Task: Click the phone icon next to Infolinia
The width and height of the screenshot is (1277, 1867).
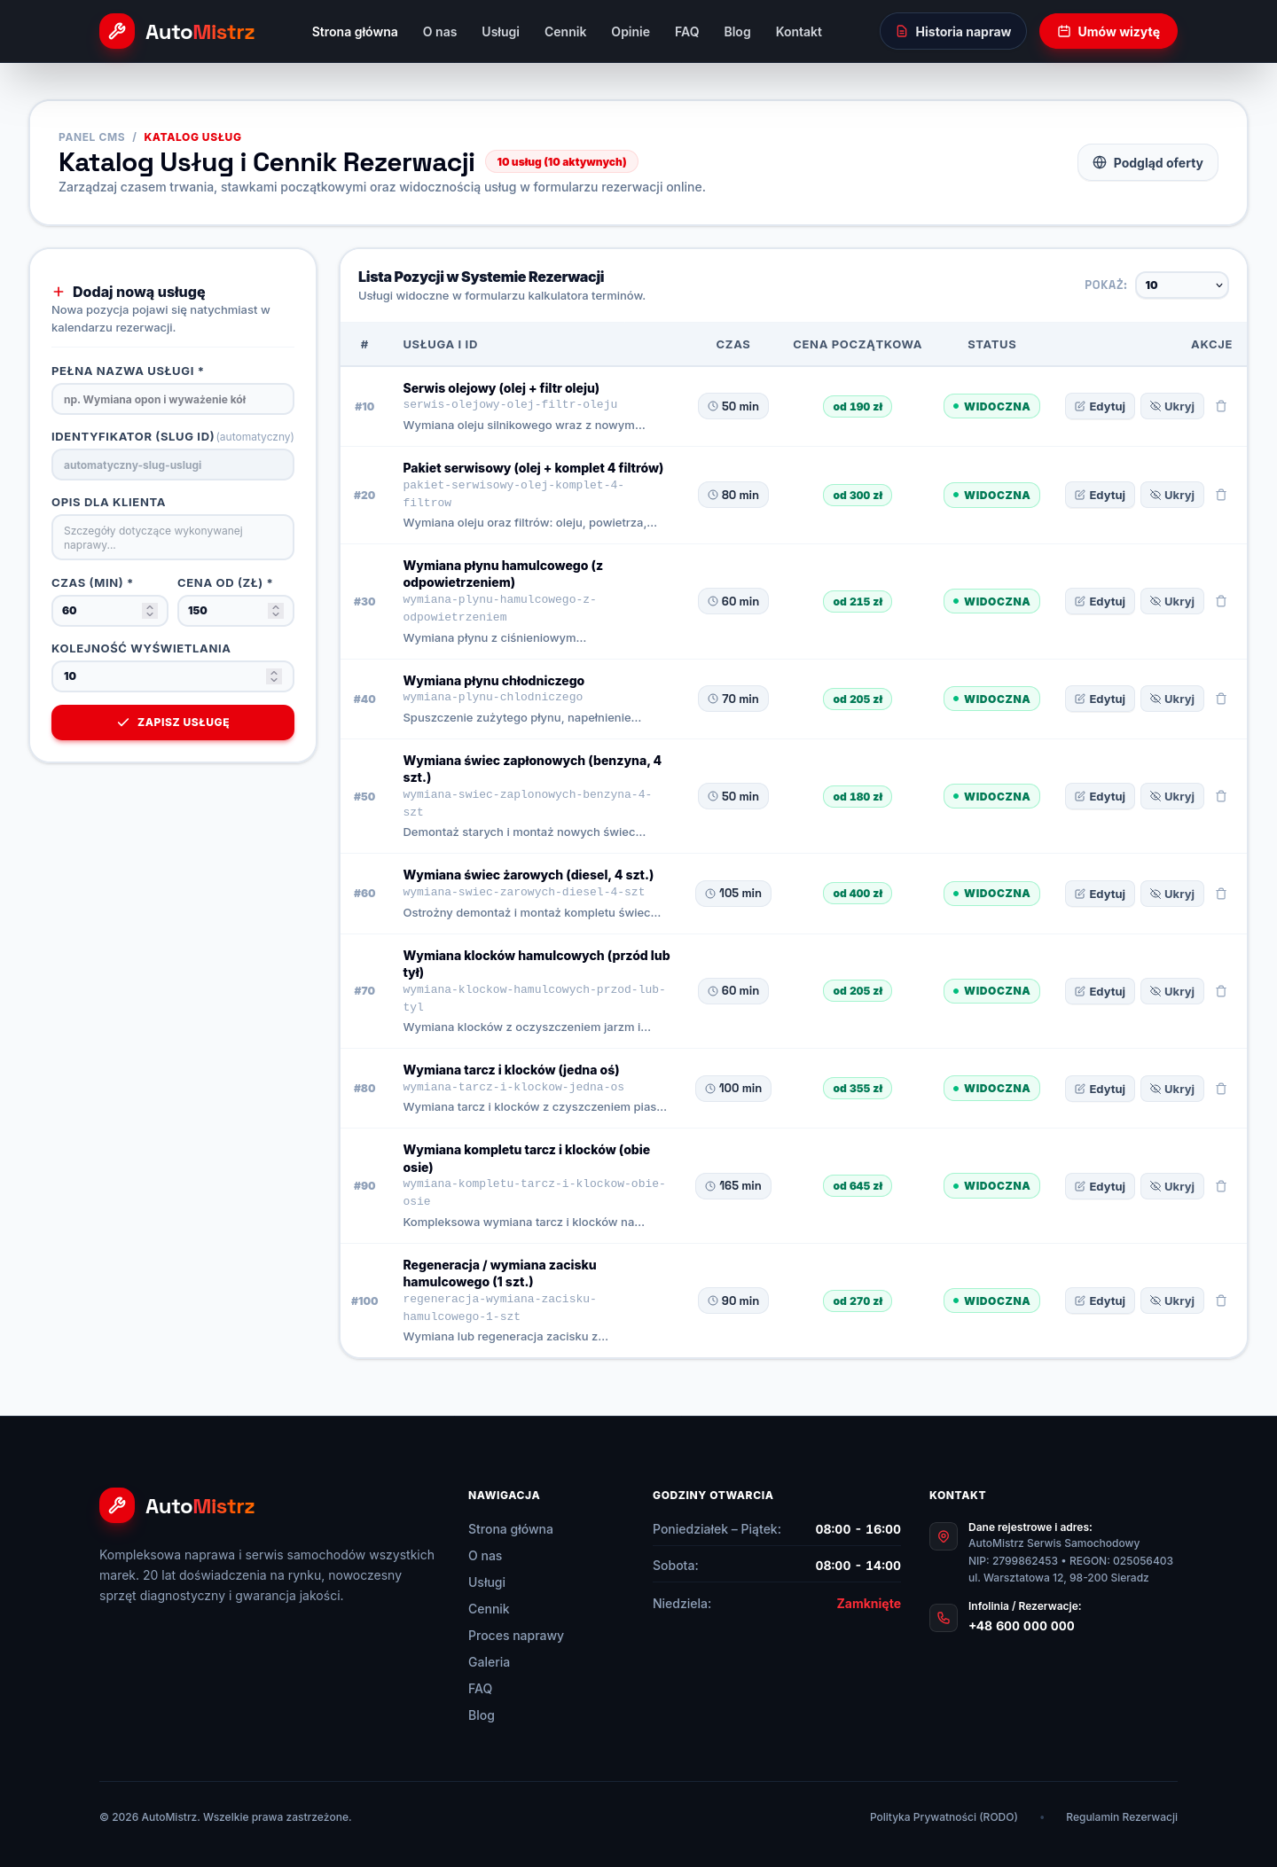Action: pyautogui.click(x=944, y=1618)
